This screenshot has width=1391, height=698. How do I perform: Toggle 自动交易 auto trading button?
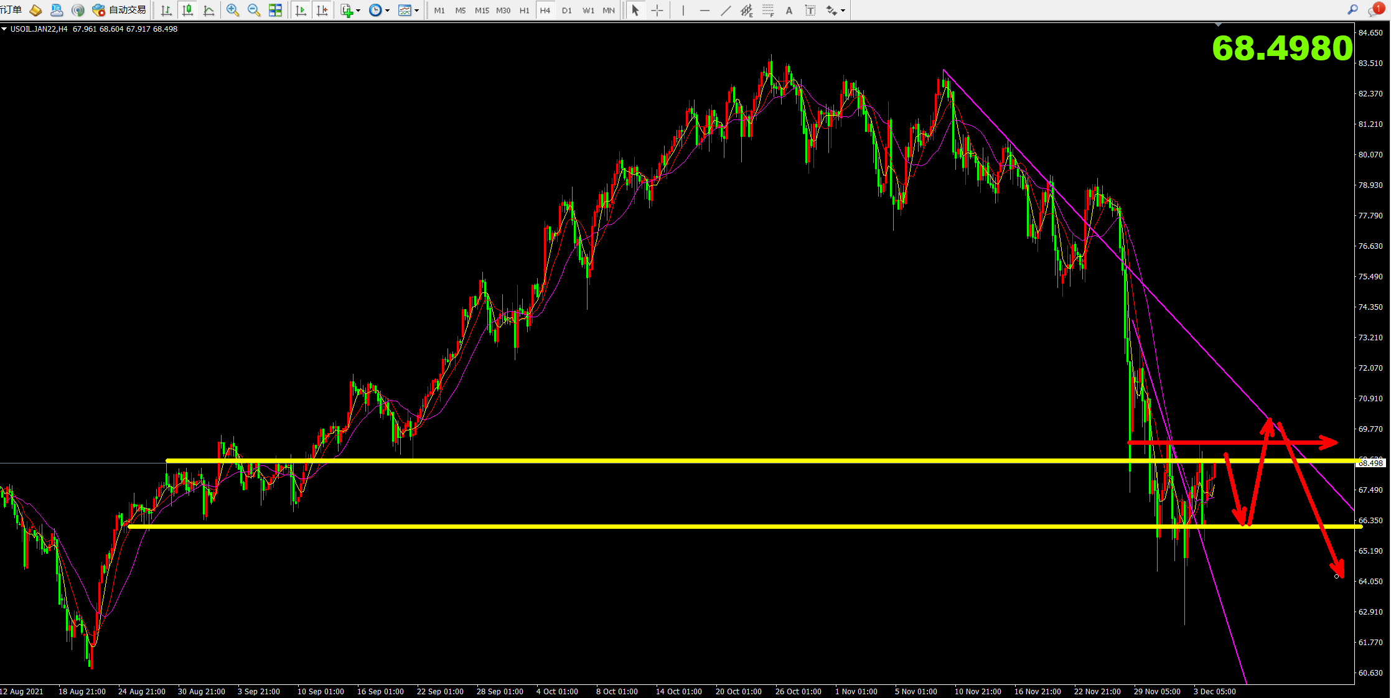(119, 10)
